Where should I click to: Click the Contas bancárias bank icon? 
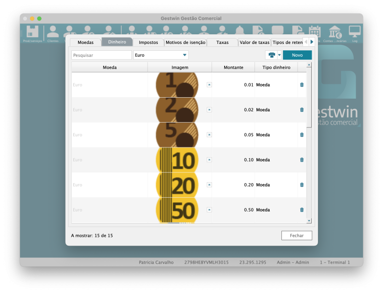335,33
